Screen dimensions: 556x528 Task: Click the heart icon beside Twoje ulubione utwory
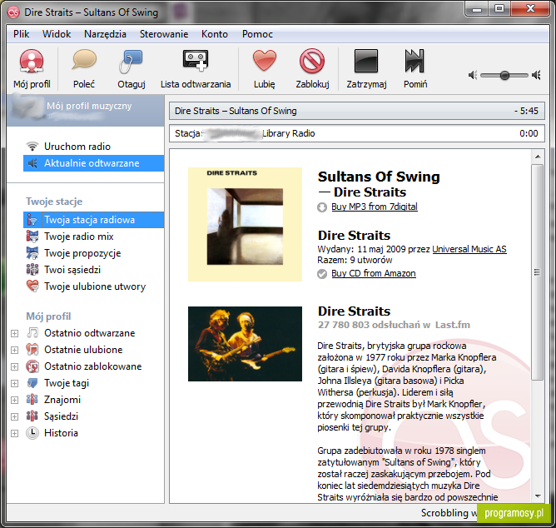point(32,286)
